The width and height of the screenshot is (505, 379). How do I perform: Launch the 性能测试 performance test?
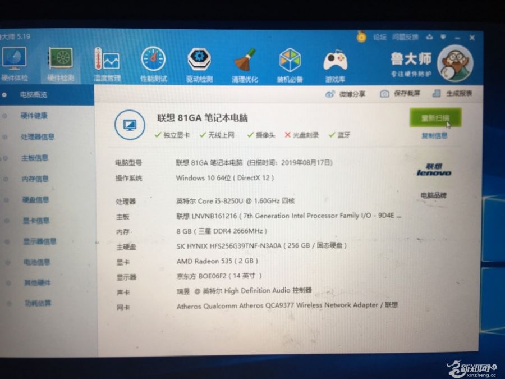point(153,64)
